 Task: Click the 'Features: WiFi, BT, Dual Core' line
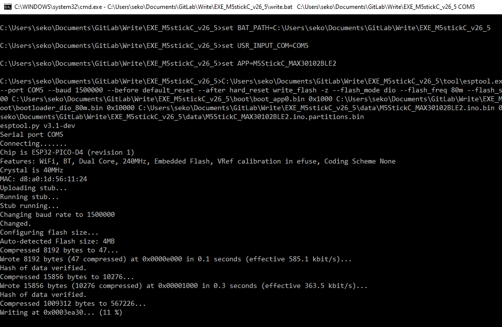coord(198,162)
